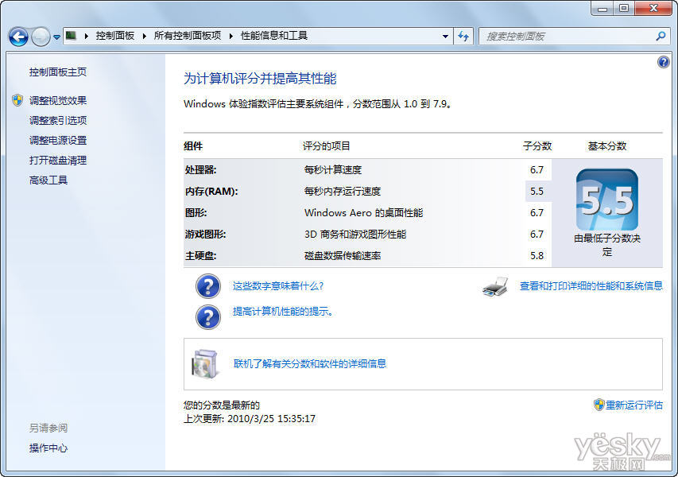The image size is (678, 477).
Task: Open 查看和打印详细的性能和系统信息 link
Action: point(591,286)
